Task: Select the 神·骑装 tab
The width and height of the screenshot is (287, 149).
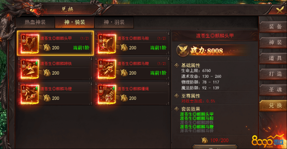Action: point(74,22)
